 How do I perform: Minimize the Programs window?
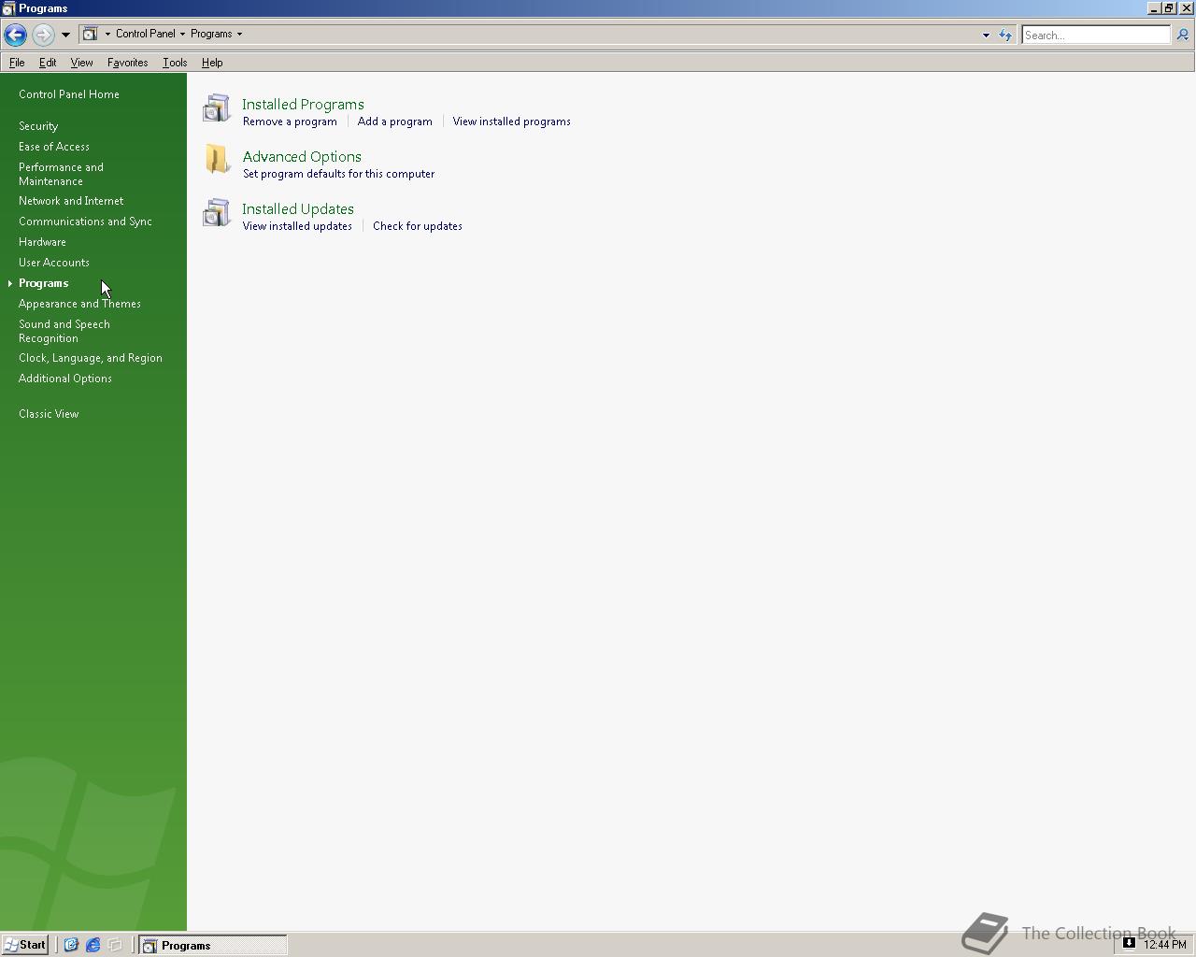(1154, 8)
